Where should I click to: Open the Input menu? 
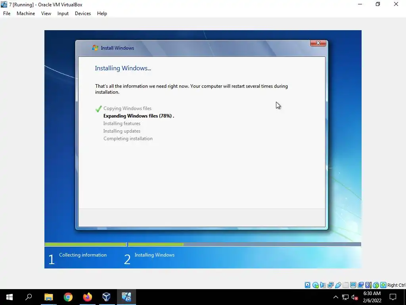pyautogui.click(x=63, y=14)
